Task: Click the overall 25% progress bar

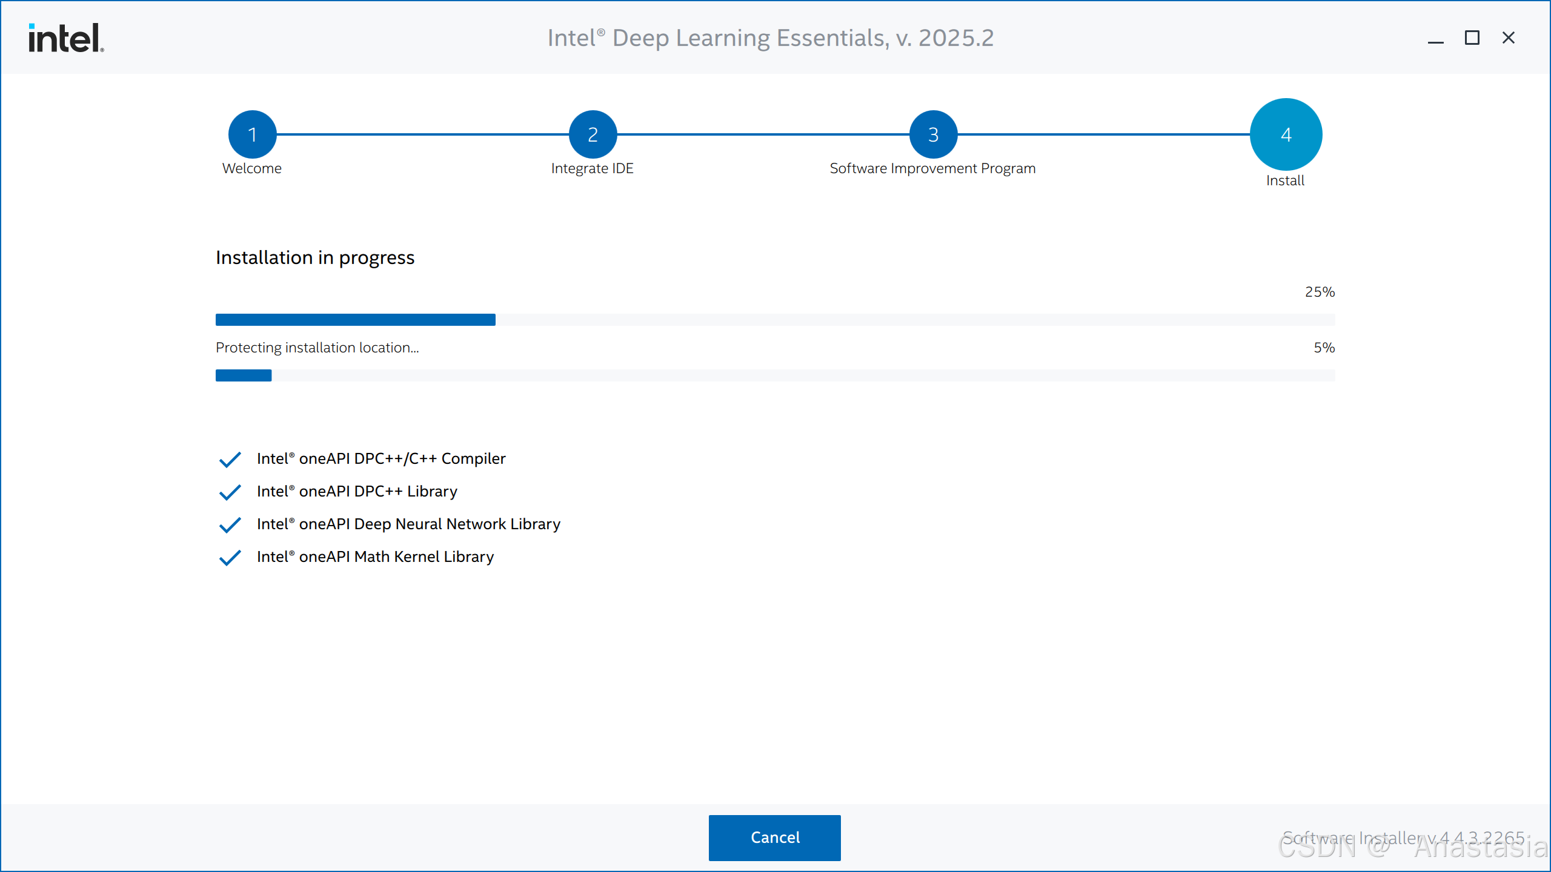Action: coord(775,320)
